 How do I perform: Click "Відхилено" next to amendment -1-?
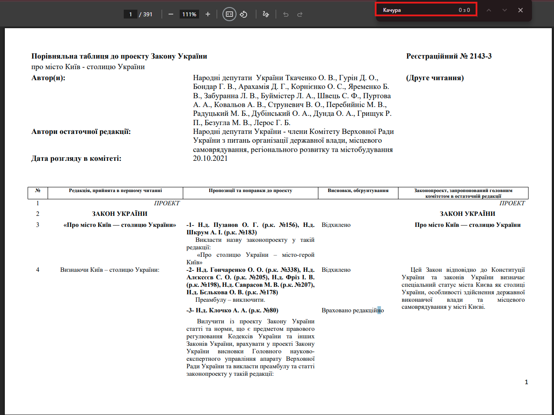tap(336, 225)
